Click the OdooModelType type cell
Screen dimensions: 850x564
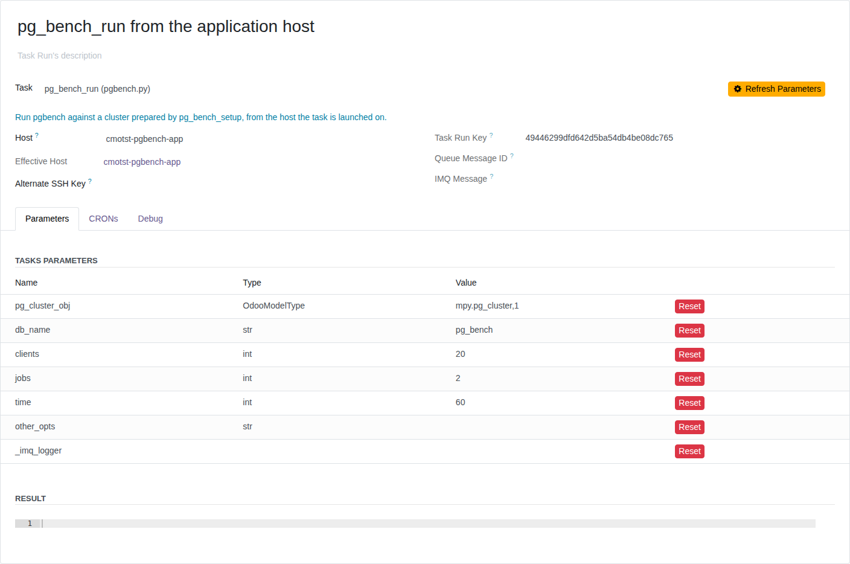[x=273, y=306]
